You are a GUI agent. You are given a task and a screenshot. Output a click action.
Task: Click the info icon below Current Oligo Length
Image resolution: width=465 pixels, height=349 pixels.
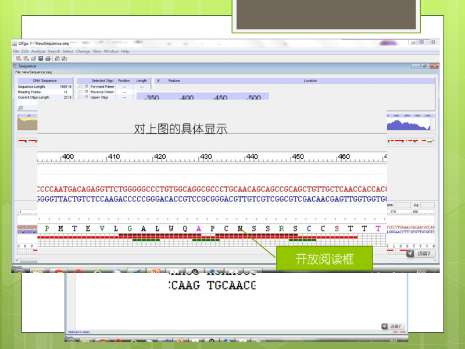[20, 108]
